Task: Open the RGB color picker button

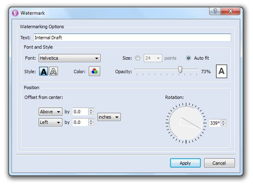Action: [x=94, y=71]
